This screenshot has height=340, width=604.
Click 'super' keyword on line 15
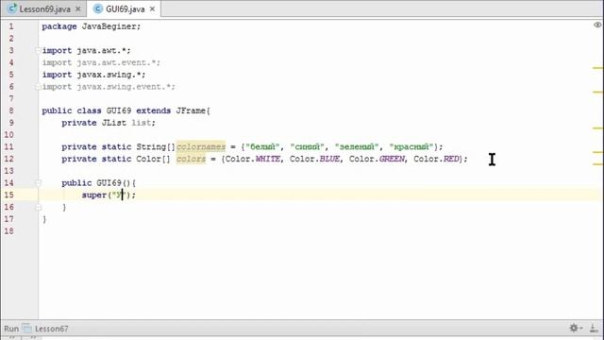pos(94,195)
